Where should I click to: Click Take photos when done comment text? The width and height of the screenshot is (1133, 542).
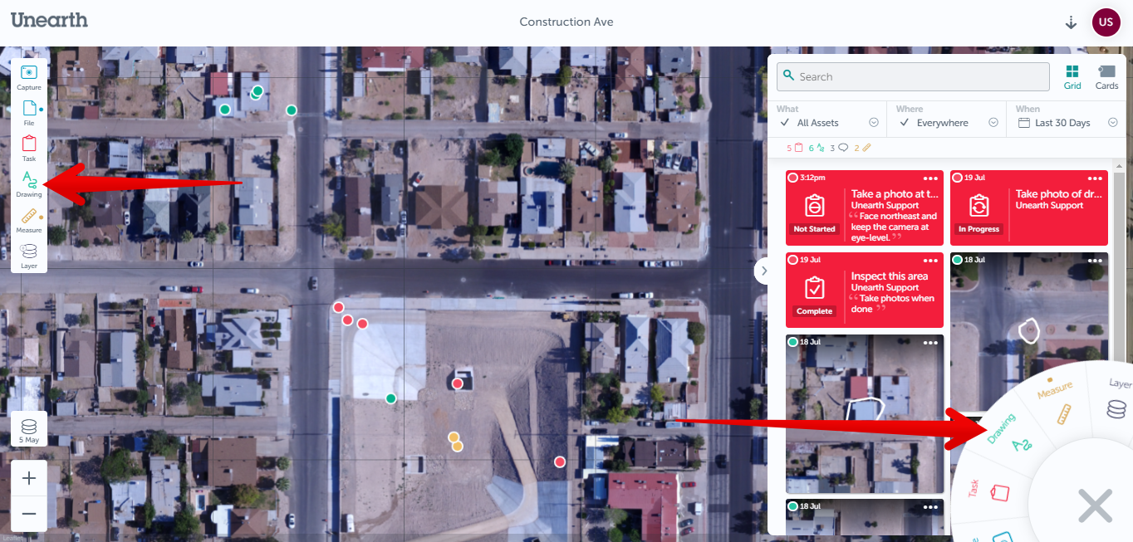pyautogui.click(x=892, y=304)
